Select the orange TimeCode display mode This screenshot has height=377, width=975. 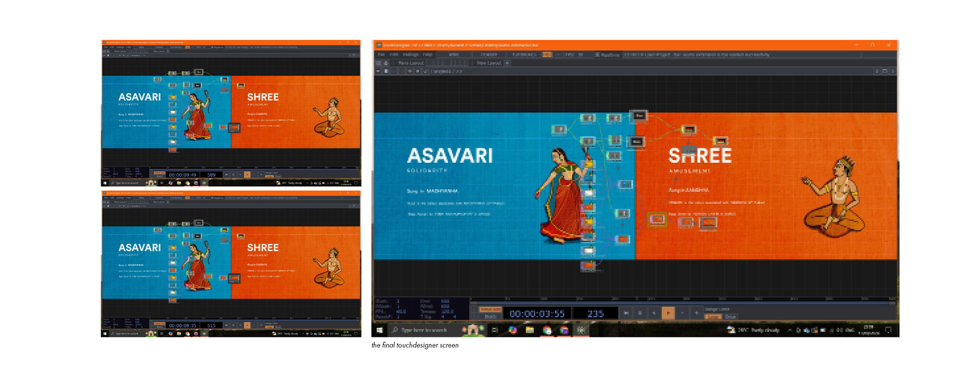pyautogui.click(x=491, y=309)
